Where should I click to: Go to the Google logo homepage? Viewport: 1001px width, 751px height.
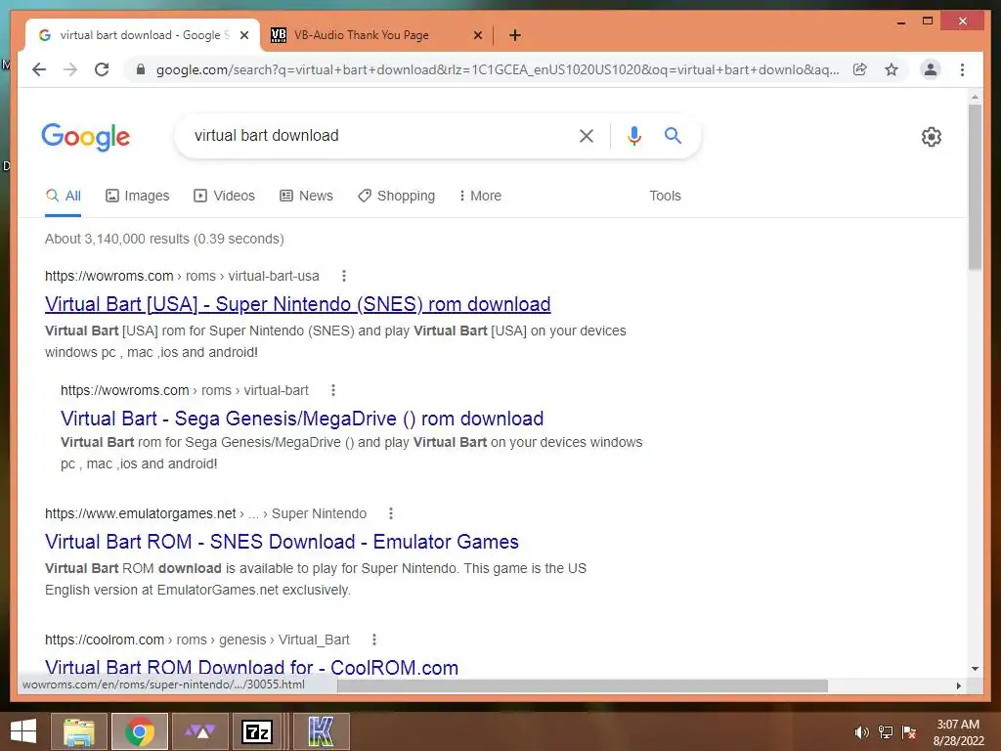click(86, 137)
